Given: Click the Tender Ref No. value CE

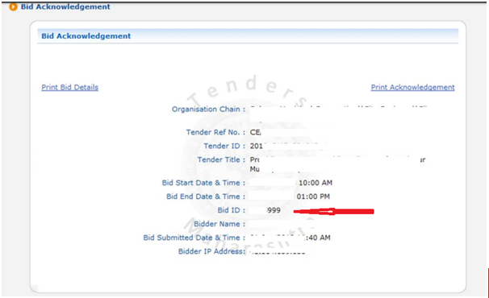Looking at the screenshot, I should (255, 132).
